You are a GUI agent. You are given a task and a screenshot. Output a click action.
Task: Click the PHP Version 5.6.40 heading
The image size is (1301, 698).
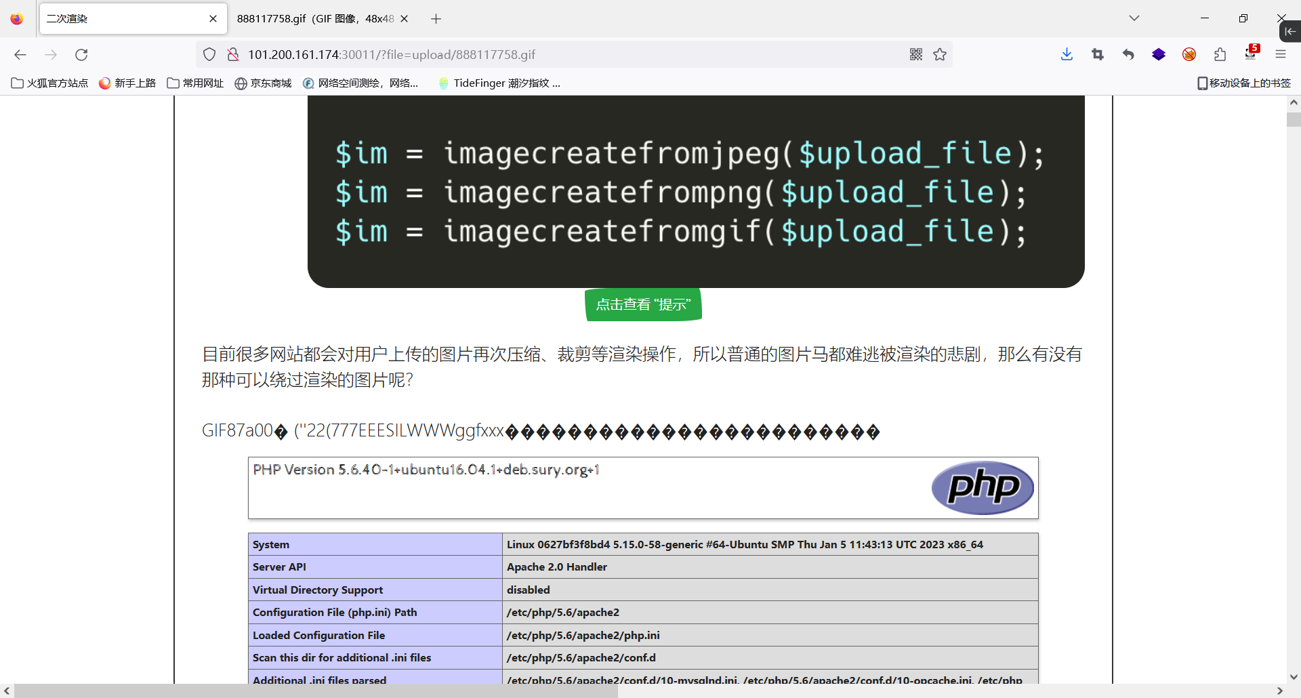(426, 470)
